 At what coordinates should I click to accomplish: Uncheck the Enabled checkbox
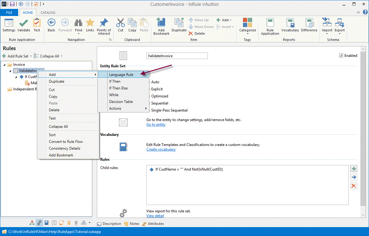pos(341,56)
